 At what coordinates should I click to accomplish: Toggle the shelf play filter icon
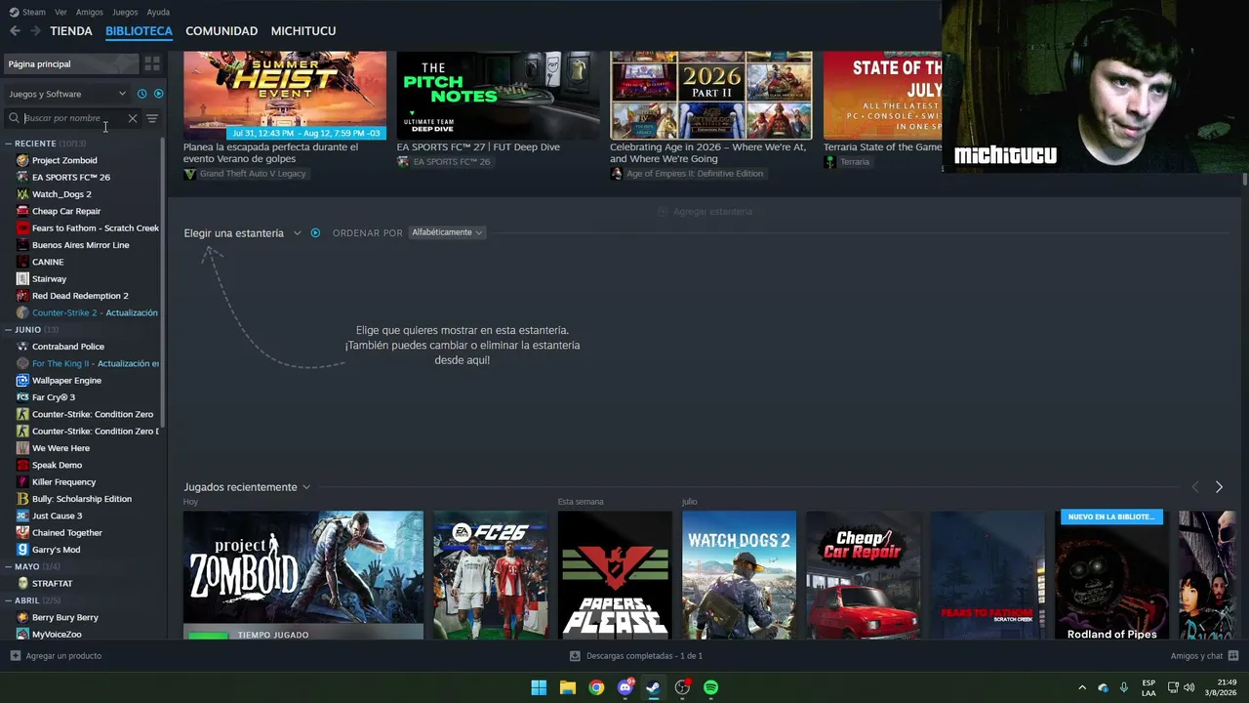click(x=315, y=233)
